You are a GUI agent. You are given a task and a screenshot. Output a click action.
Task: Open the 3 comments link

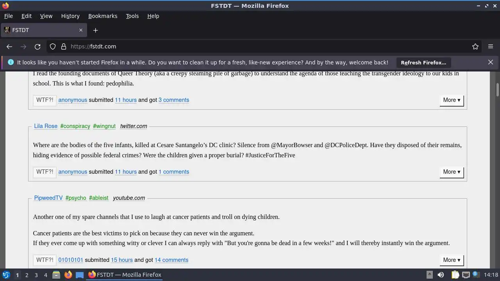(x=174, y=100)
